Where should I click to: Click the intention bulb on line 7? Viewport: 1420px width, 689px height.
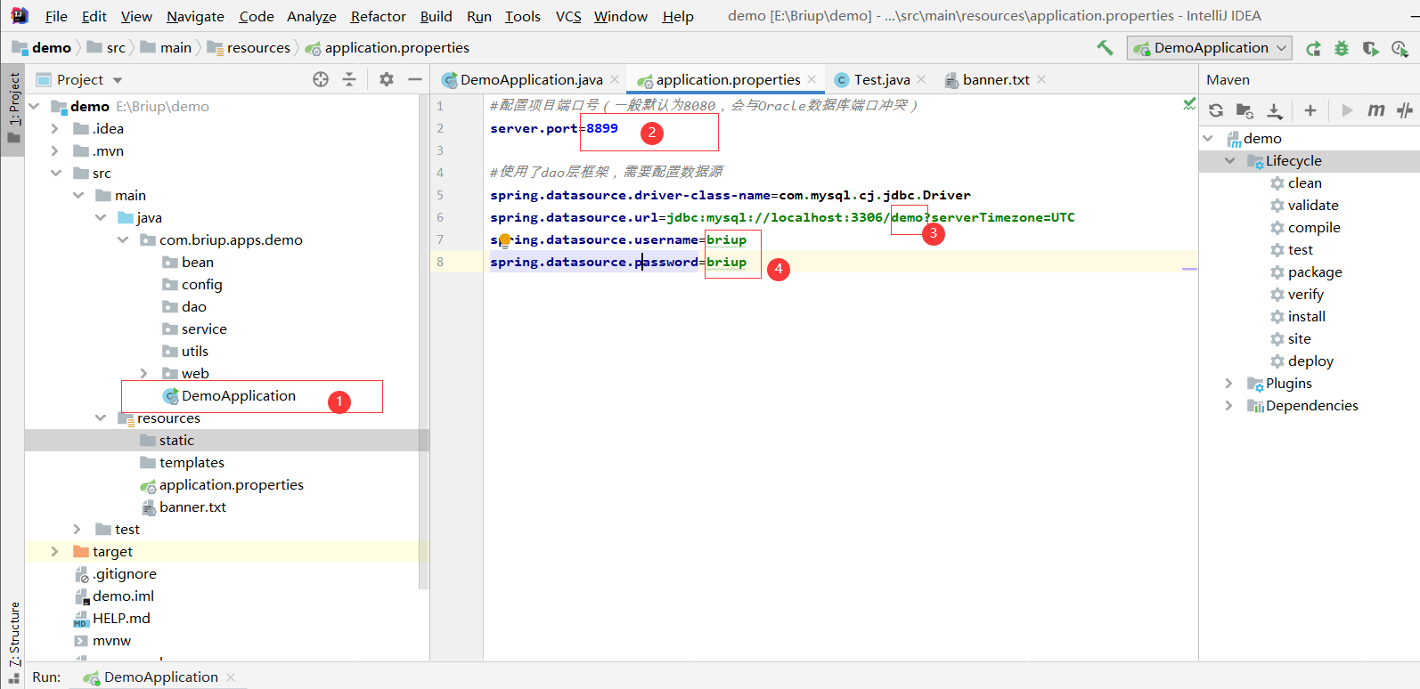(504, 239)
